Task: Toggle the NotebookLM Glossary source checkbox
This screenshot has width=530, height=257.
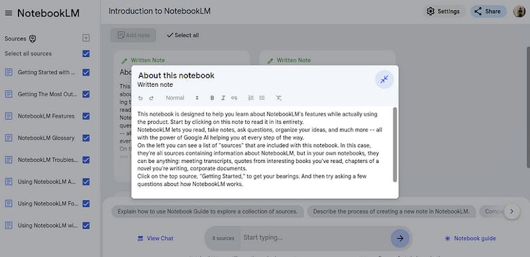Action: (86, 138)
